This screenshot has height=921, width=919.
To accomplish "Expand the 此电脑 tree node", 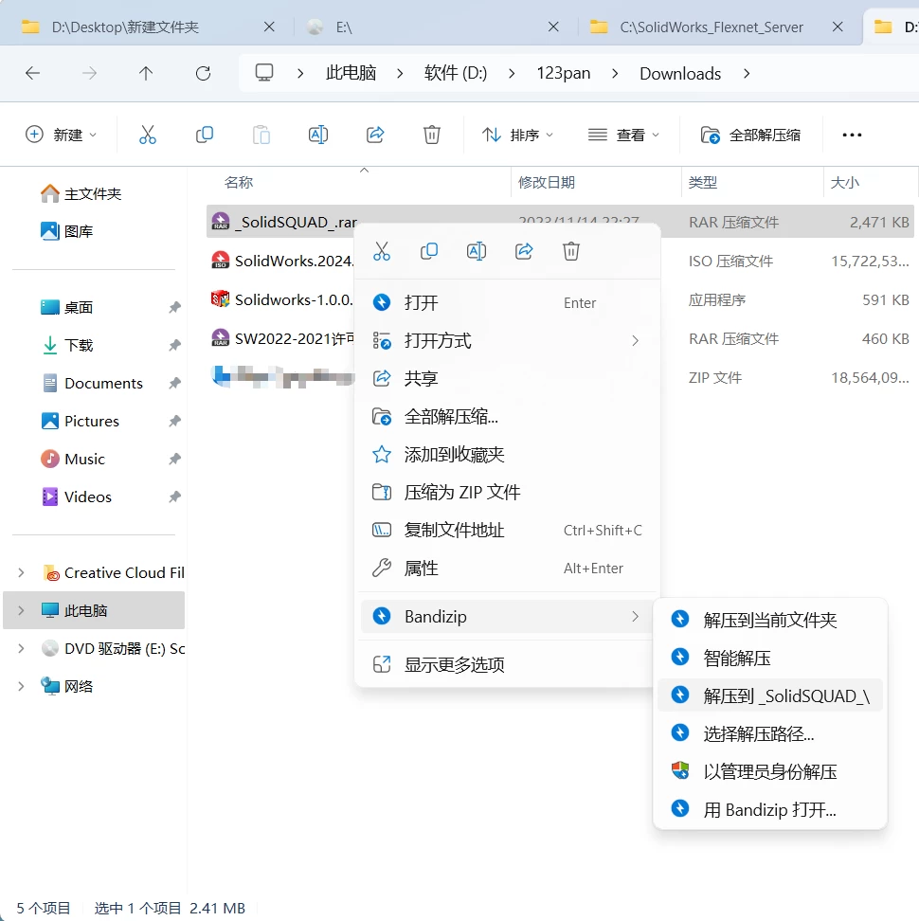I will click(21, 611).
